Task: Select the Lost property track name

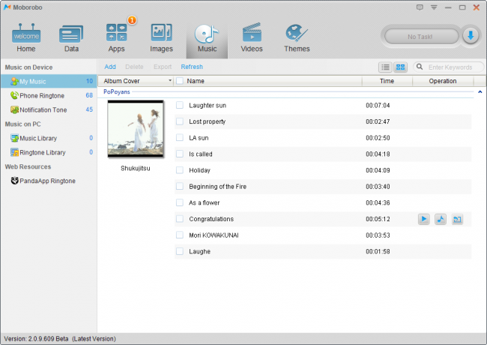Action: [x=207, y=121]
